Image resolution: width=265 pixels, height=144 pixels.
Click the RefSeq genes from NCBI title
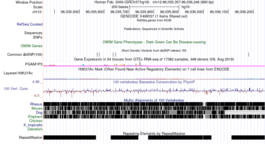coord(154,20)
